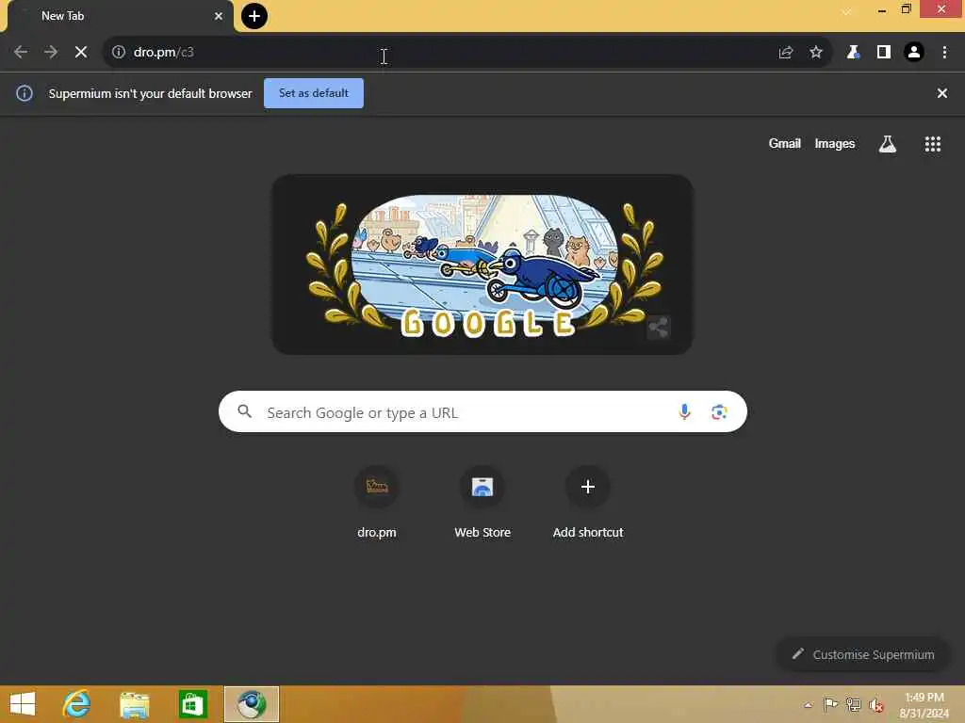Open the experiments flask icon in toolbar
The height and width of the screenshot is (723, 965).
click(x=853, y=53)
